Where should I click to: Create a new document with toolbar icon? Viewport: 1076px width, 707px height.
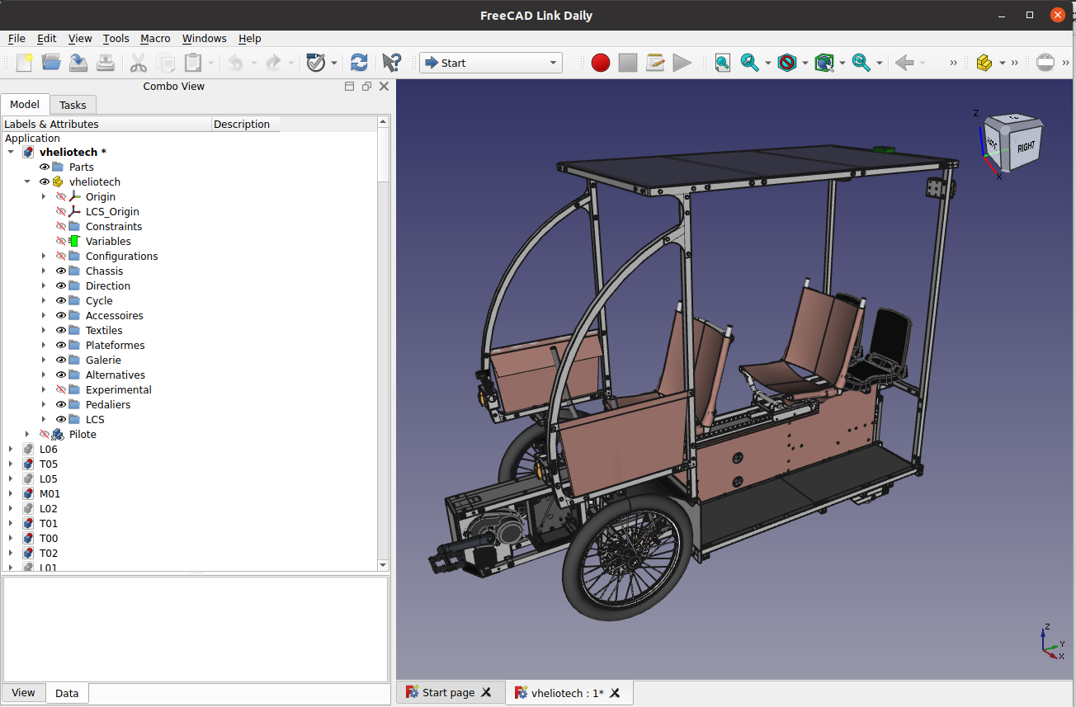pos(25,63)
